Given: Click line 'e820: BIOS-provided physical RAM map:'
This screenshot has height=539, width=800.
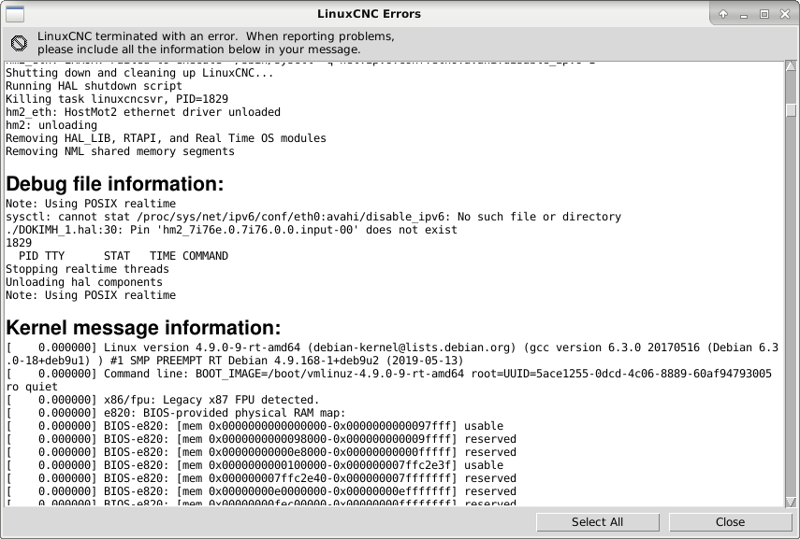Looking at the screenshot, I should 176,413.
